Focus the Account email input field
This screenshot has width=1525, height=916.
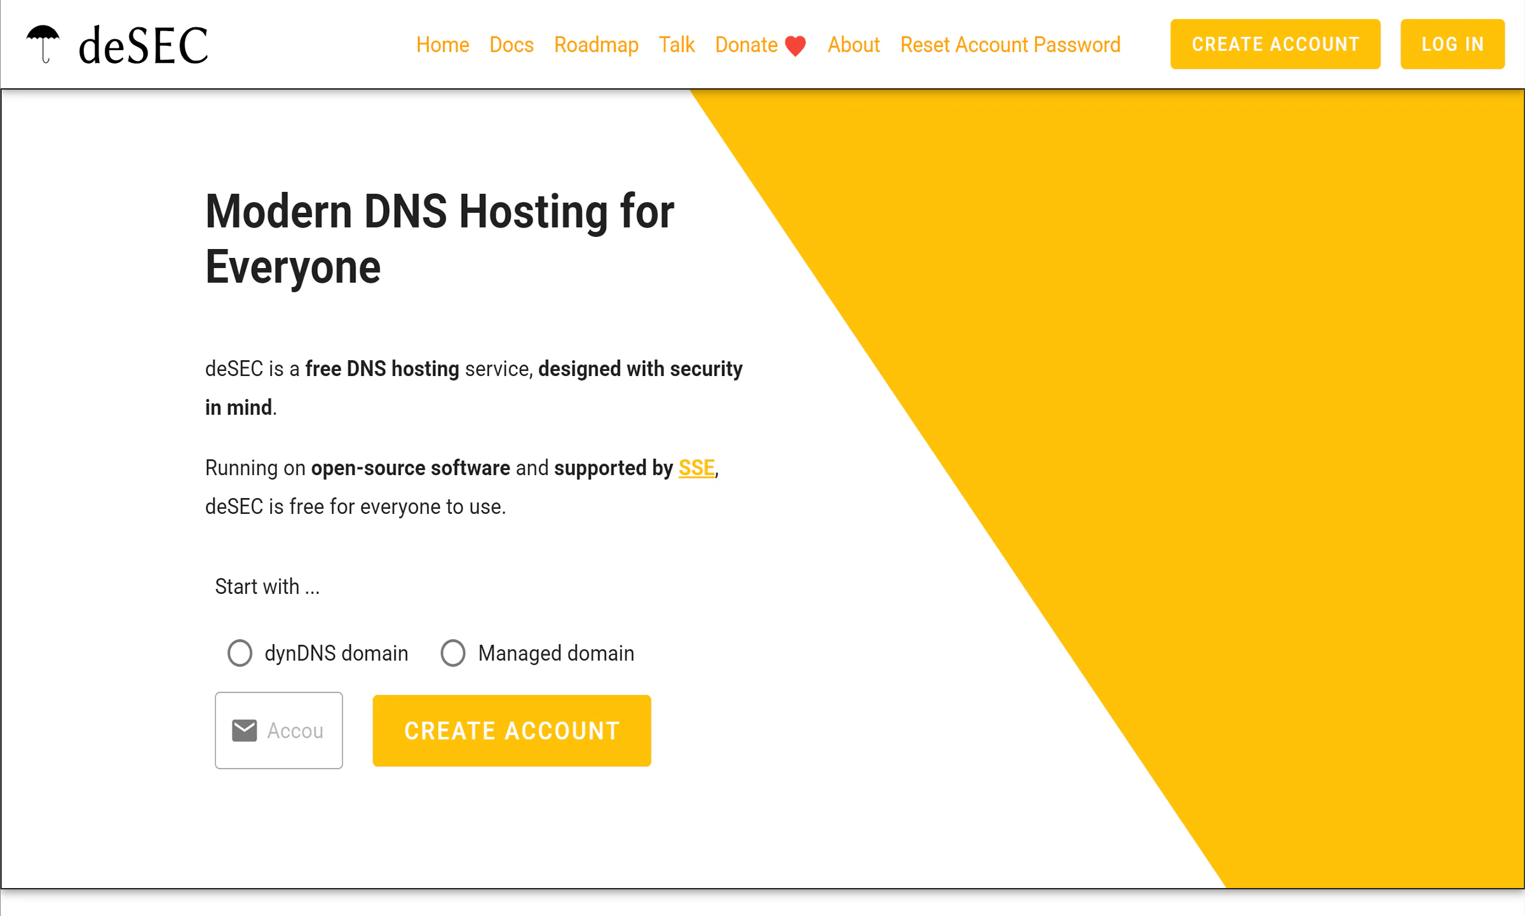point(279,731)
